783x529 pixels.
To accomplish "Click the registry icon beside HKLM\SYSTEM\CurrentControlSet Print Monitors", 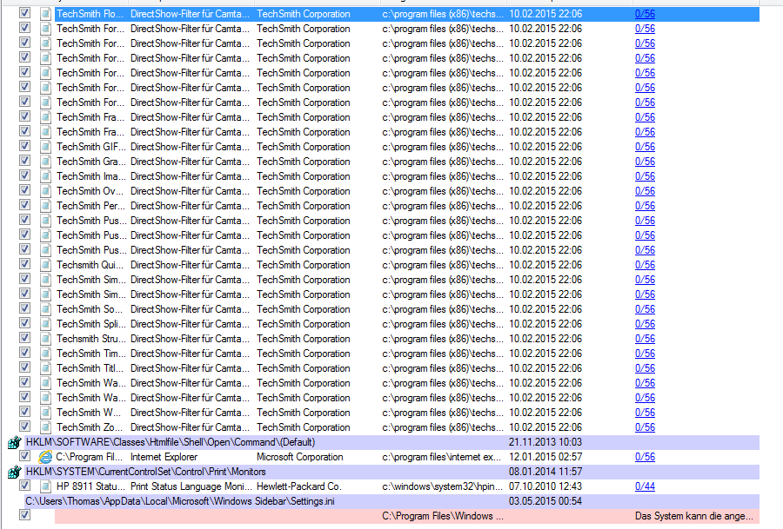I will (x=13, y=472).
